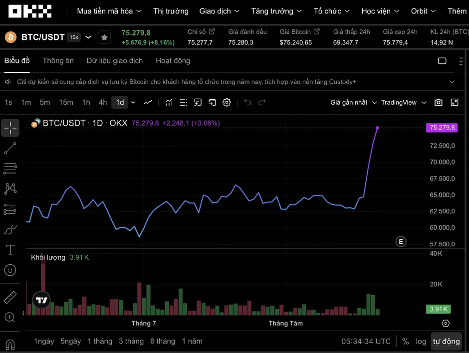Open the Giao dịch menu
Image resolution: width=469 pixels, height=353 pixels.
tap(219, 11)
